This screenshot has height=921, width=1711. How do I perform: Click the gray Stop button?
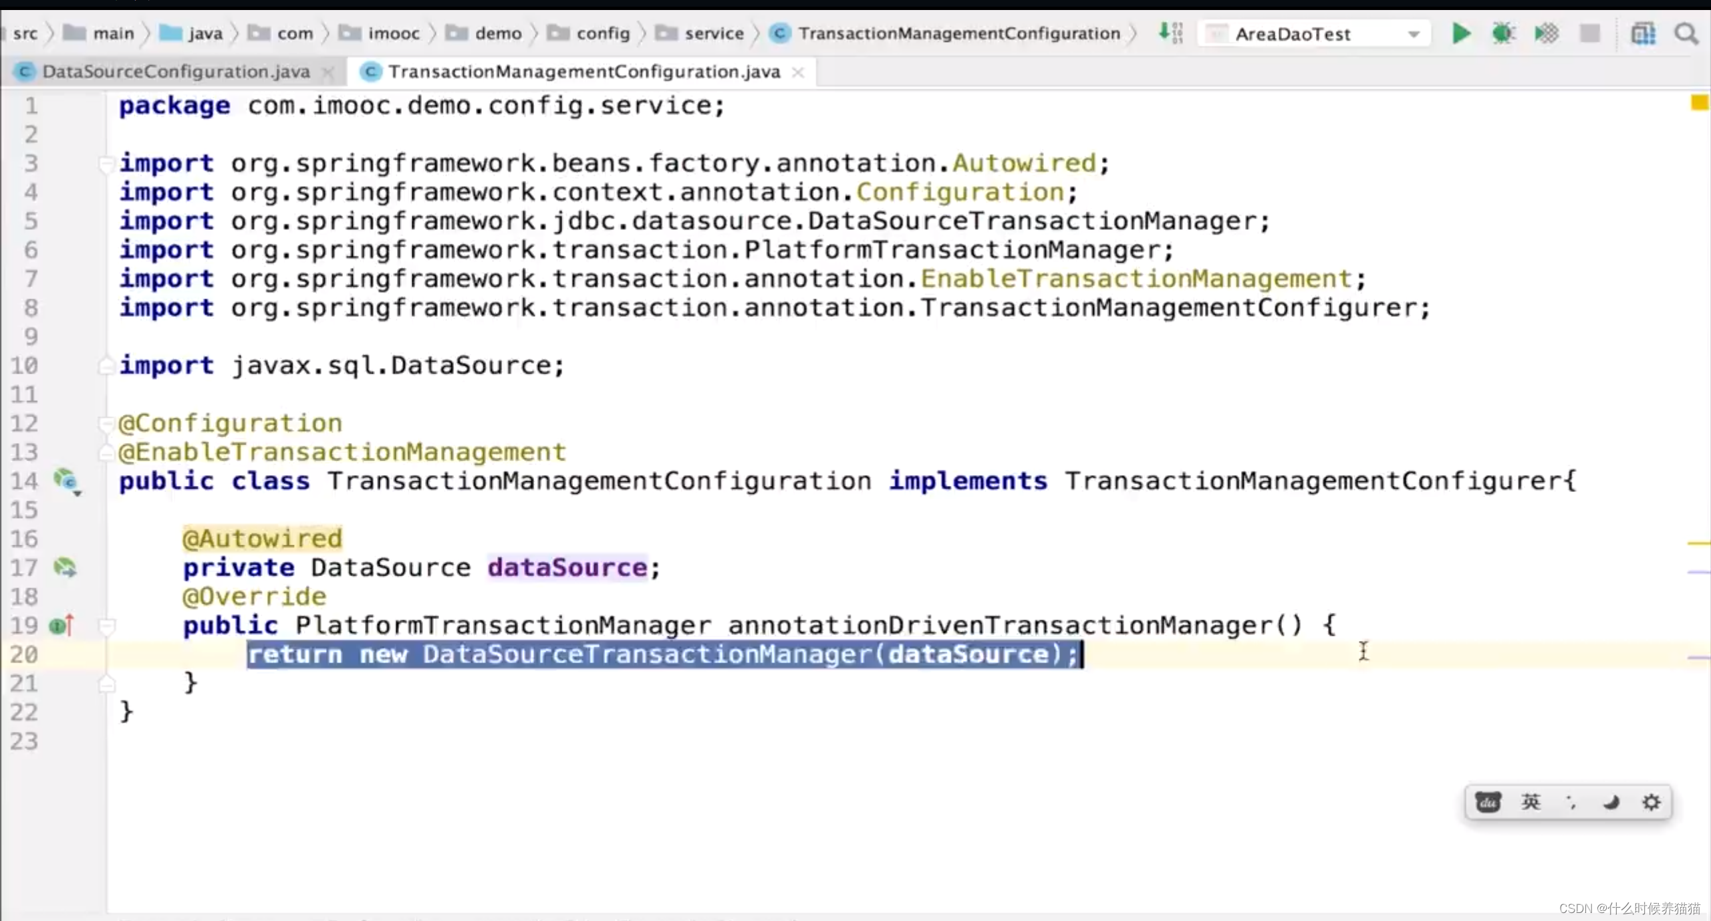click(1589, 33)
